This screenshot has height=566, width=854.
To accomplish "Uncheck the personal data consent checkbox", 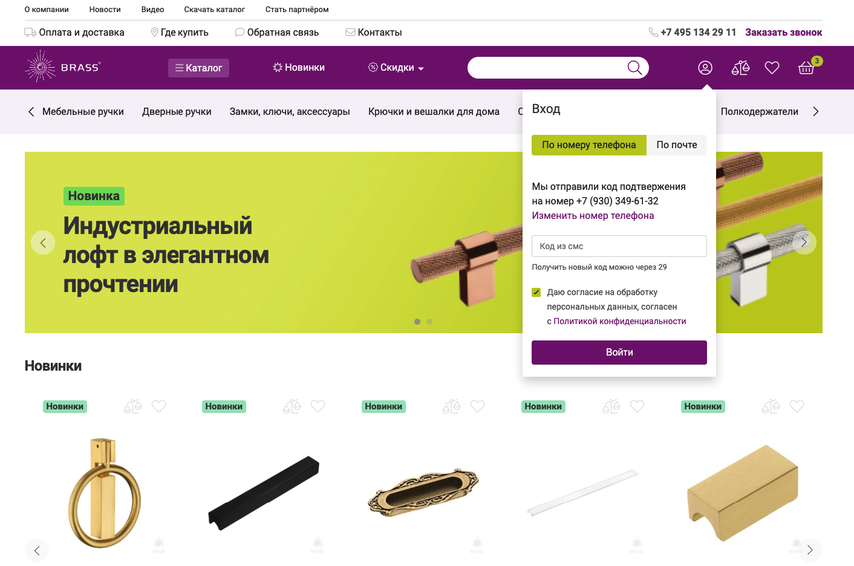I will (x=536, y=293).
